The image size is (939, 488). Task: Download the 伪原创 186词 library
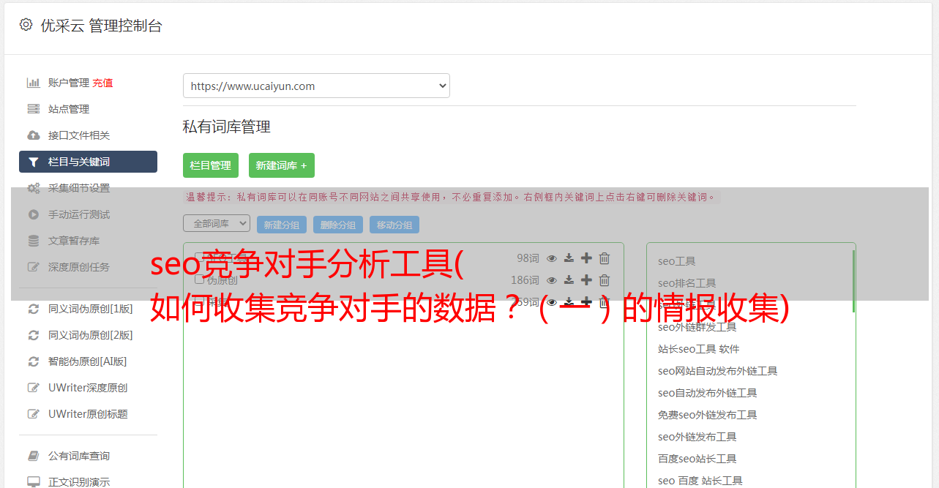(x=569, y=280)
